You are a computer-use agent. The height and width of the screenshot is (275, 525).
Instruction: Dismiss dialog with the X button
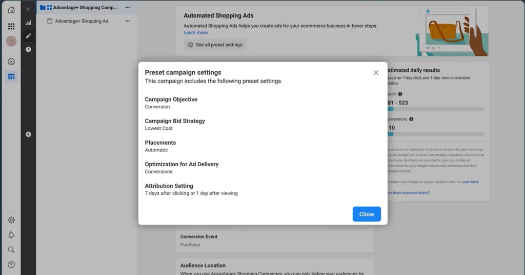[x=376, y=73]
